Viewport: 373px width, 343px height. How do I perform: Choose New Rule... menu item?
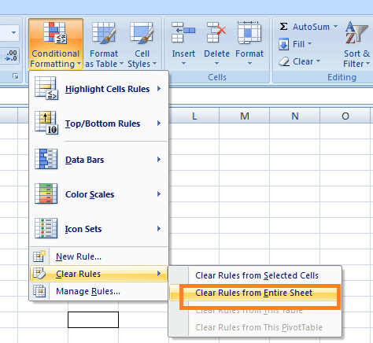point(98,256)
